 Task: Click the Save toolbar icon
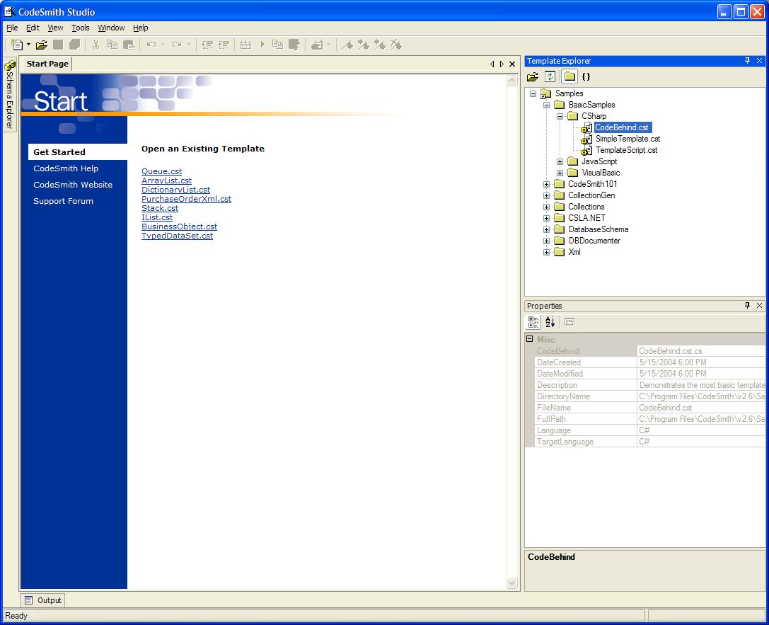point(58,45)
